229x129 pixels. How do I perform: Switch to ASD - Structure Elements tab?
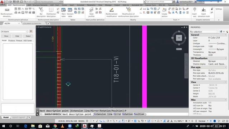37,5
